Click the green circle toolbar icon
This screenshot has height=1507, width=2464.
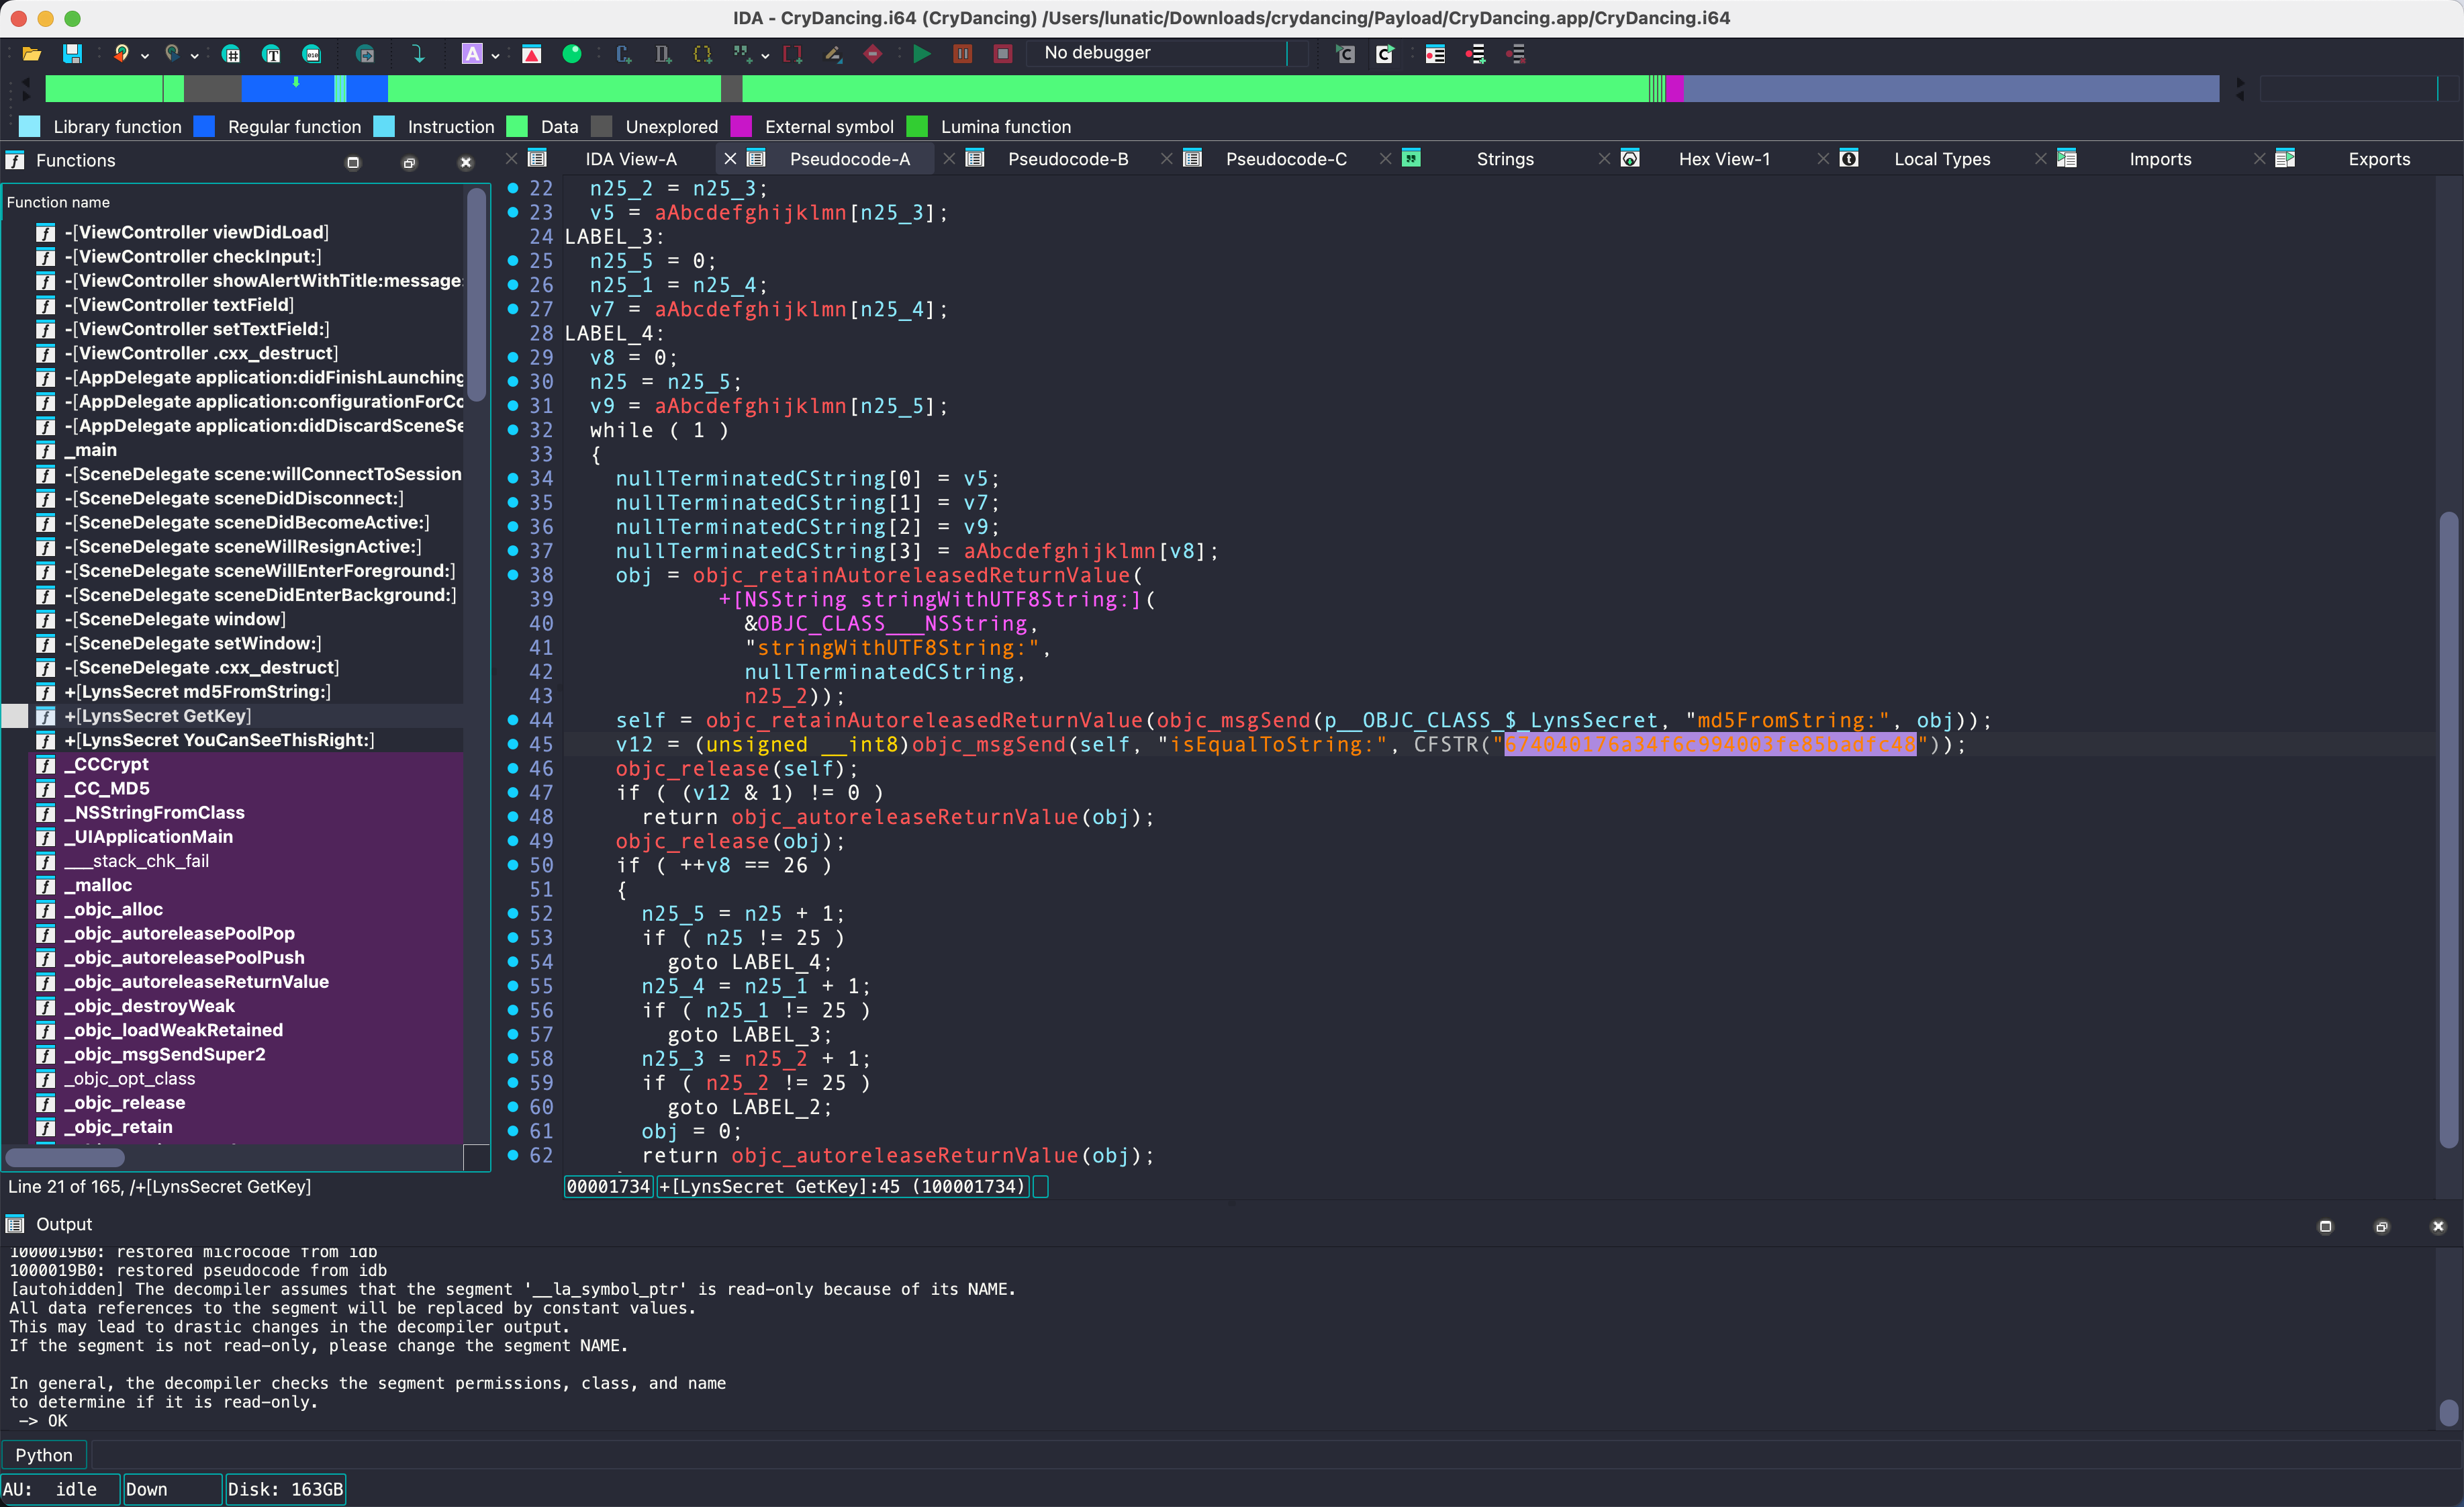572,54
